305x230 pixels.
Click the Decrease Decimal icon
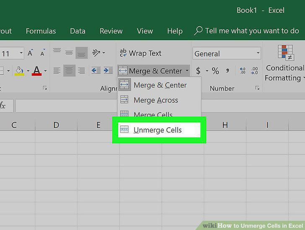coord(254,71)
